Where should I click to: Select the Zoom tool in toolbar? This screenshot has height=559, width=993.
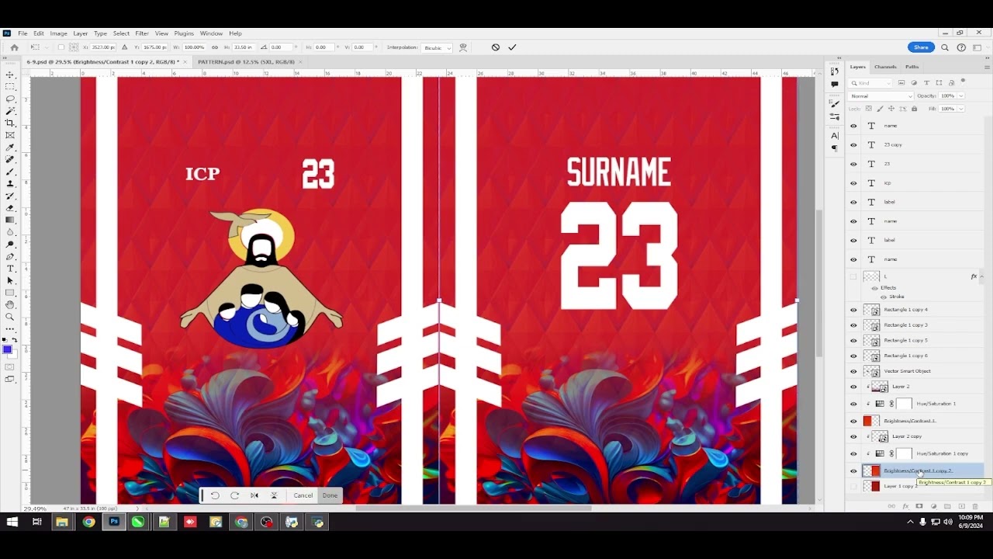point(10,317)
